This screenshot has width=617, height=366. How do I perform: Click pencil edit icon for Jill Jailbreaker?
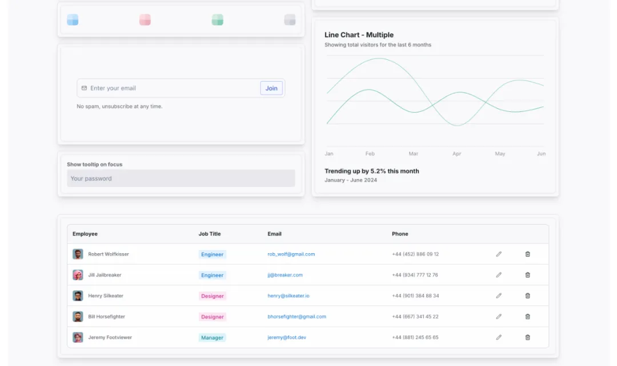pyautogui.click(x=499, y=275)
